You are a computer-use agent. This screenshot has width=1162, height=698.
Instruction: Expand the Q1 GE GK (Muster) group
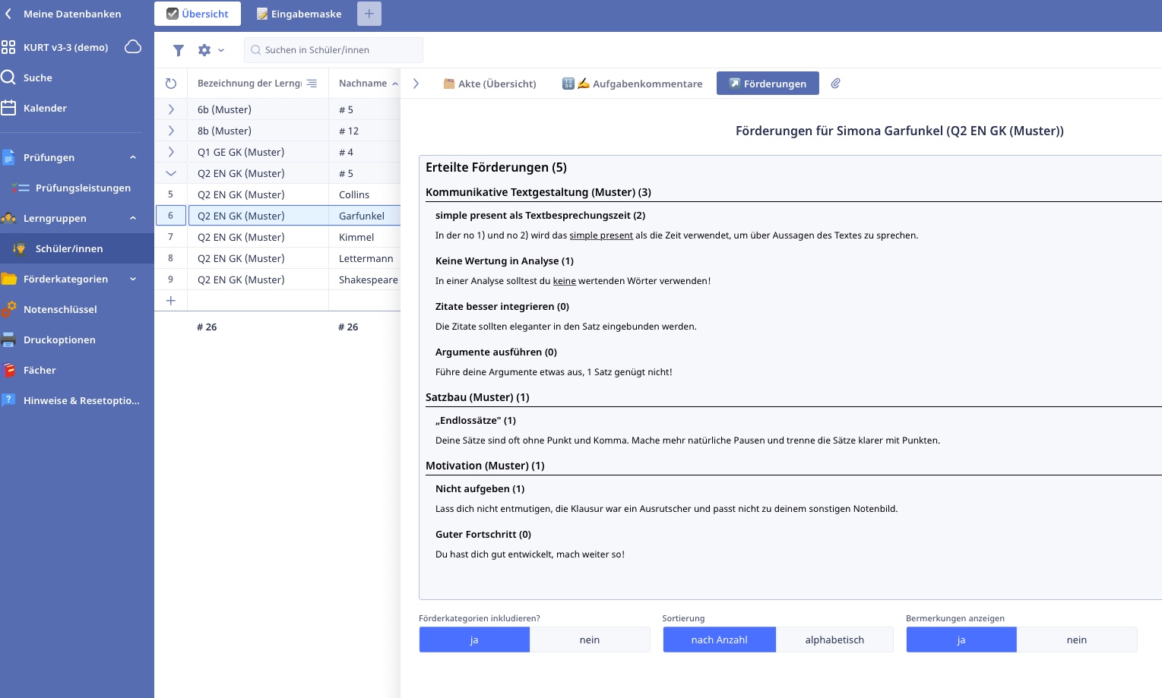click(171, 152)
